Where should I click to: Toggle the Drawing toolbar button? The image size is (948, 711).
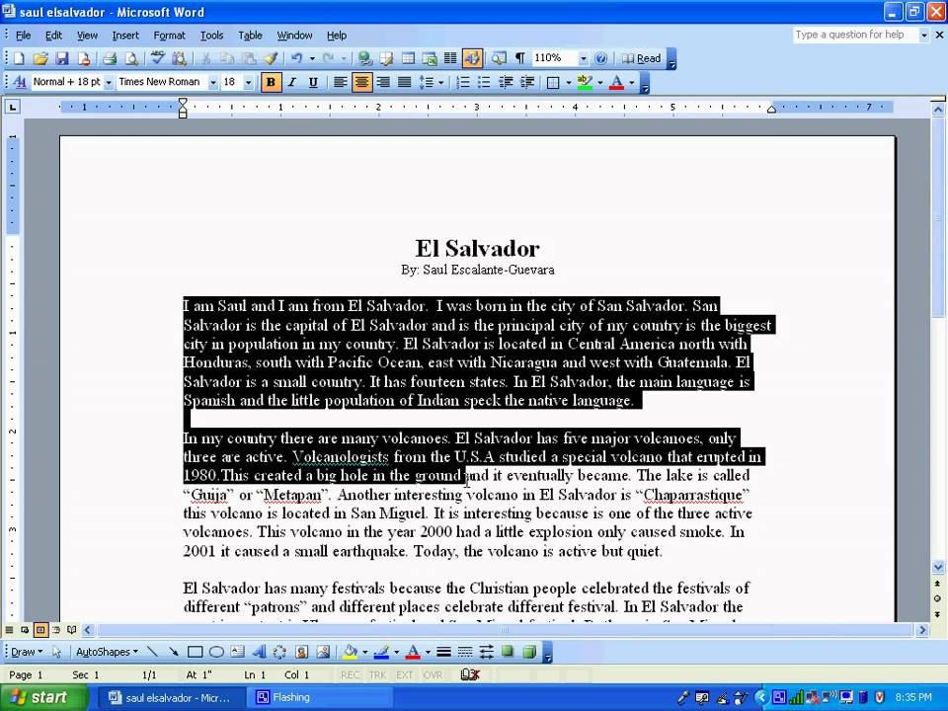(x=472, y=58)
